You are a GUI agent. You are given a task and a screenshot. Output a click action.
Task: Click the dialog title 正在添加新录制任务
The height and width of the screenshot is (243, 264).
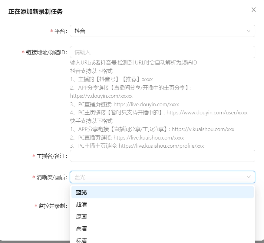click(x=35, y=11)
